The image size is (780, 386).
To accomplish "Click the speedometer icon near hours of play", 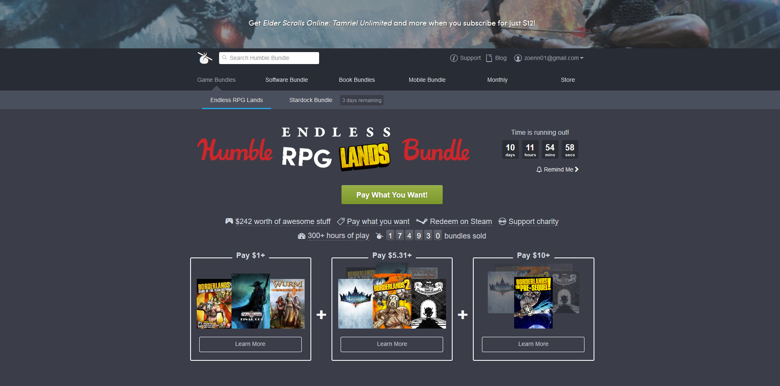I will tap(301, 236).
